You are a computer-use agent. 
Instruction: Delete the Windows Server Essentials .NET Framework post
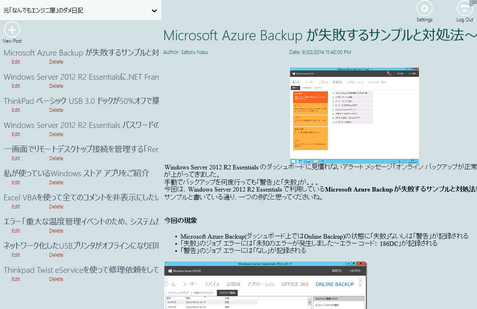coord(56,86)
